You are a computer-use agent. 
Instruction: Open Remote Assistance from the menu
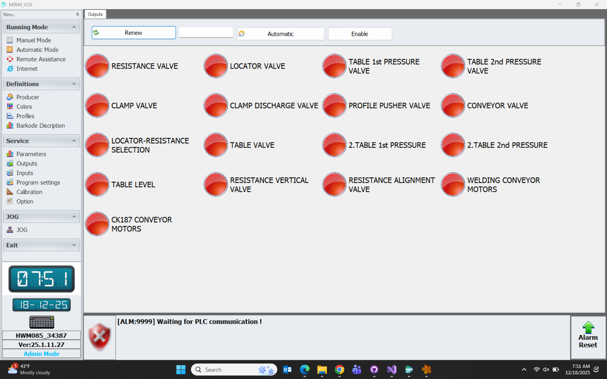click(x=41, y=59)
